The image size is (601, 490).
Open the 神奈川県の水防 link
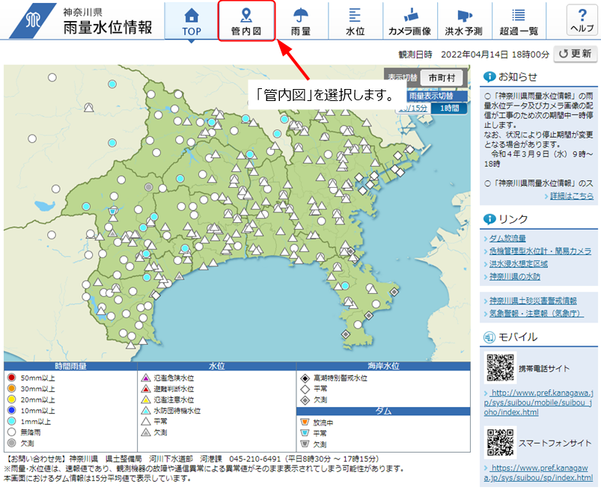pos(514,276)
